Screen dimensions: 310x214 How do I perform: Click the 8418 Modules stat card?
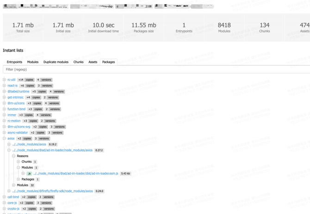tap(224, 27)
